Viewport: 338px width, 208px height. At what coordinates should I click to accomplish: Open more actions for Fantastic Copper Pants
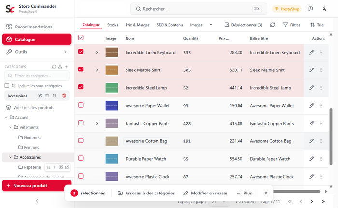click(x=321, y=123)
